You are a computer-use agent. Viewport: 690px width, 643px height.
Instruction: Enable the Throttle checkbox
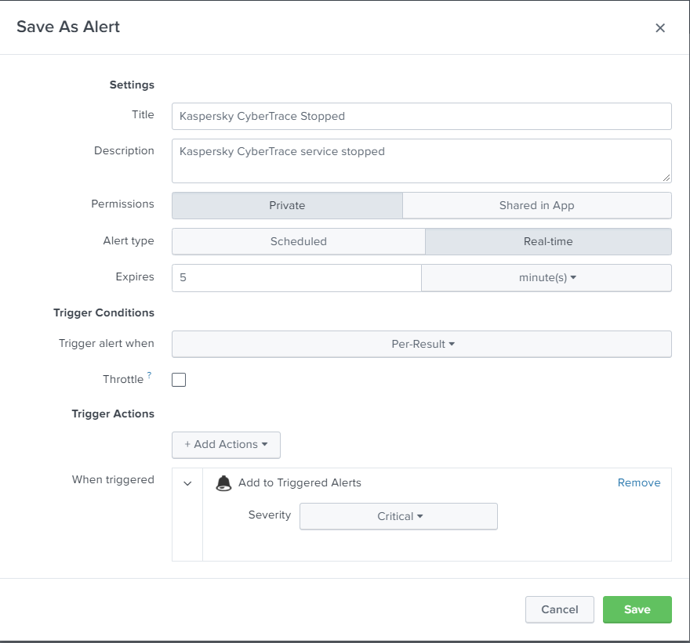178,379
